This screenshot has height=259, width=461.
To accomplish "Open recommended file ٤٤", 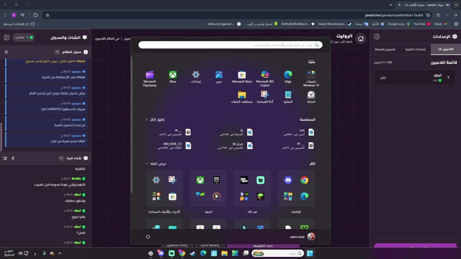I will pyautogui.click(x=236, y=132).
